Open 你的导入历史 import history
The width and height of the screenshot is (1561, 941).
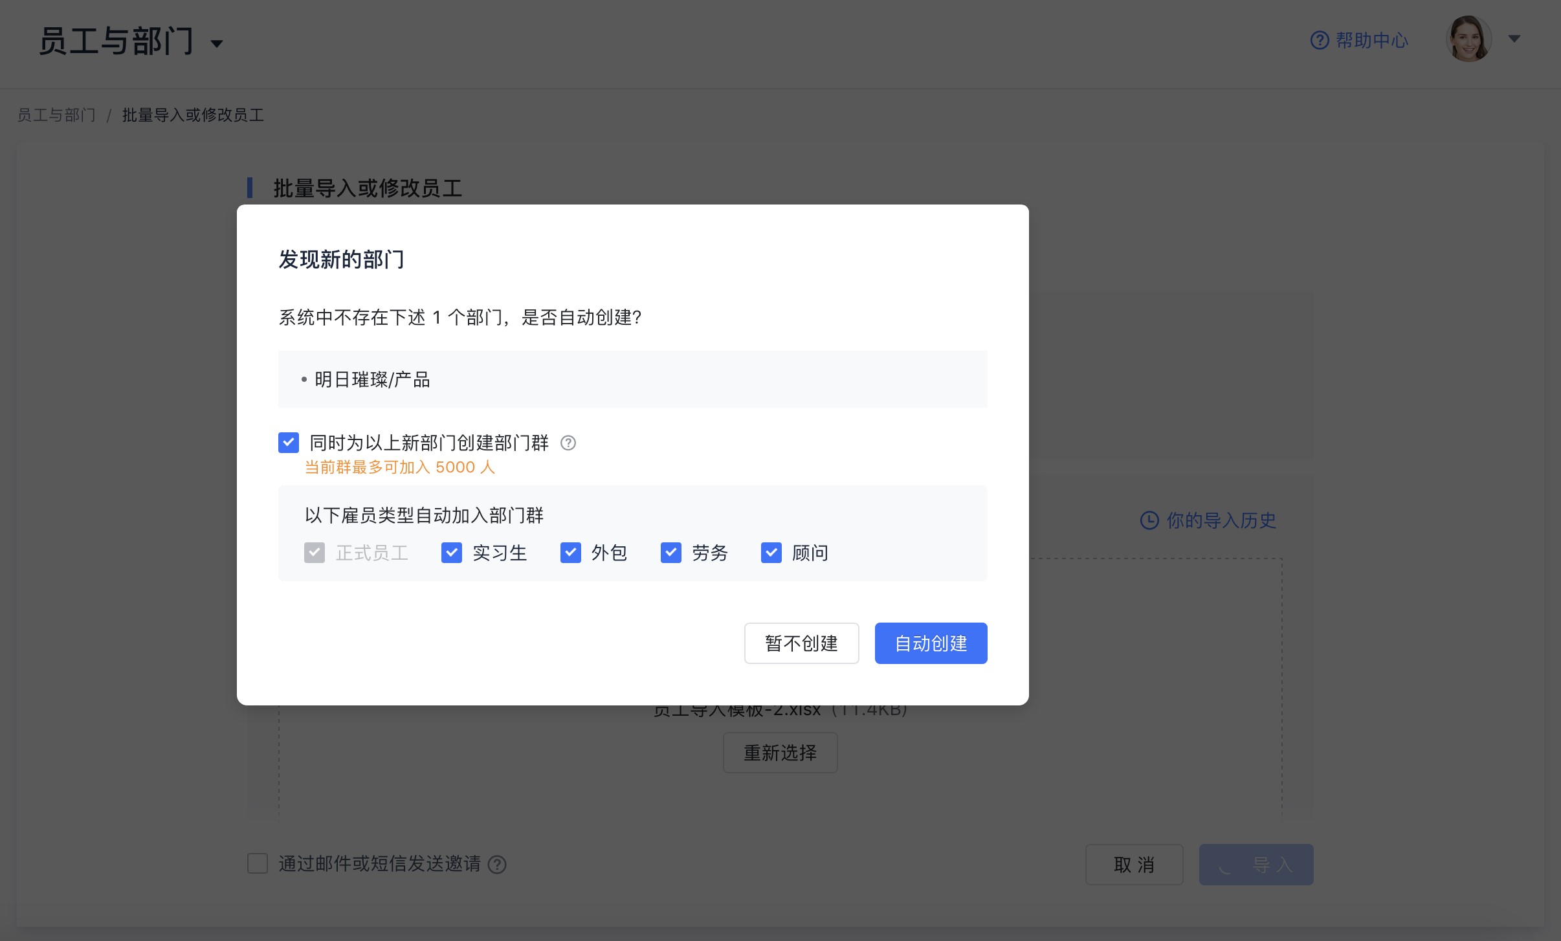click(x=1220, y=520)
